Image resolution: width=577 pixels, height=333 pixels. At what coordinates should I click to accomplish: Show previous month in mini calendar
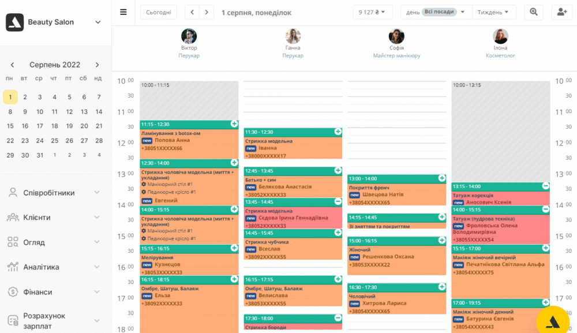click(x=13, y=65)
